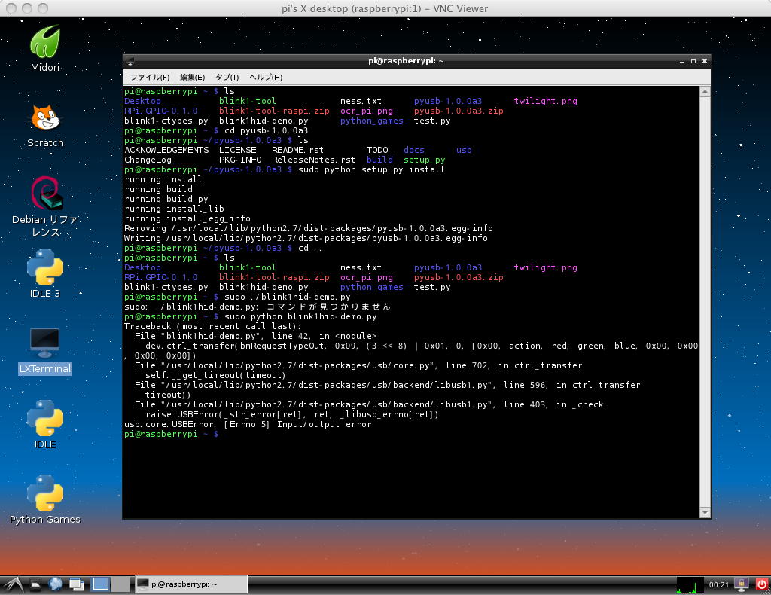Launch the web browser globe in the taskbar

click(56, 584)
